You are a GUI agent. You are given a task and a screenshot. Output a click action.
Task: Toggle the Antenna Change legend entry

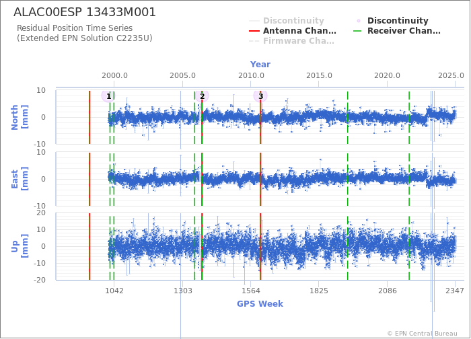293,31
